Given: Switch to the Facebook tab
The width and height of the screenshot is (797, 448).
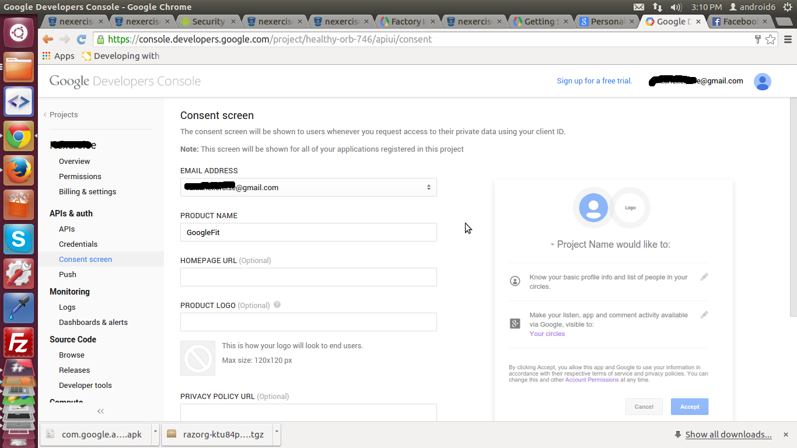Looking at the screenshot, I should (739, 22).
